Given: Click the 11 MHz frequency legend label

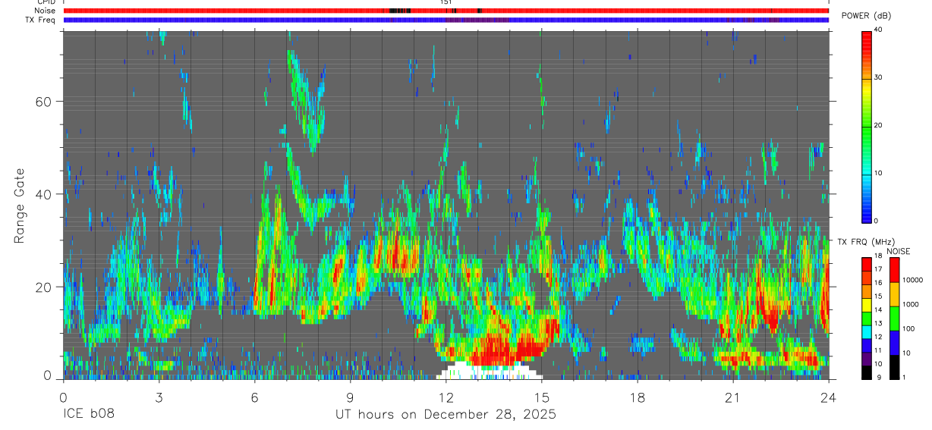Looking at the screenshot, I should click(879, 350).
